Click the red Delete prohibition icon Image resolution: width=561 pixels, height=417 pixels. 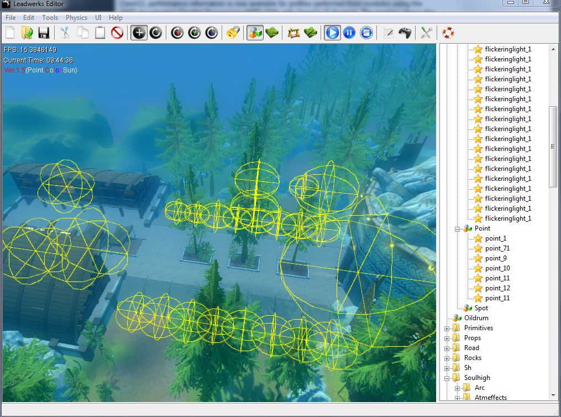117,33
